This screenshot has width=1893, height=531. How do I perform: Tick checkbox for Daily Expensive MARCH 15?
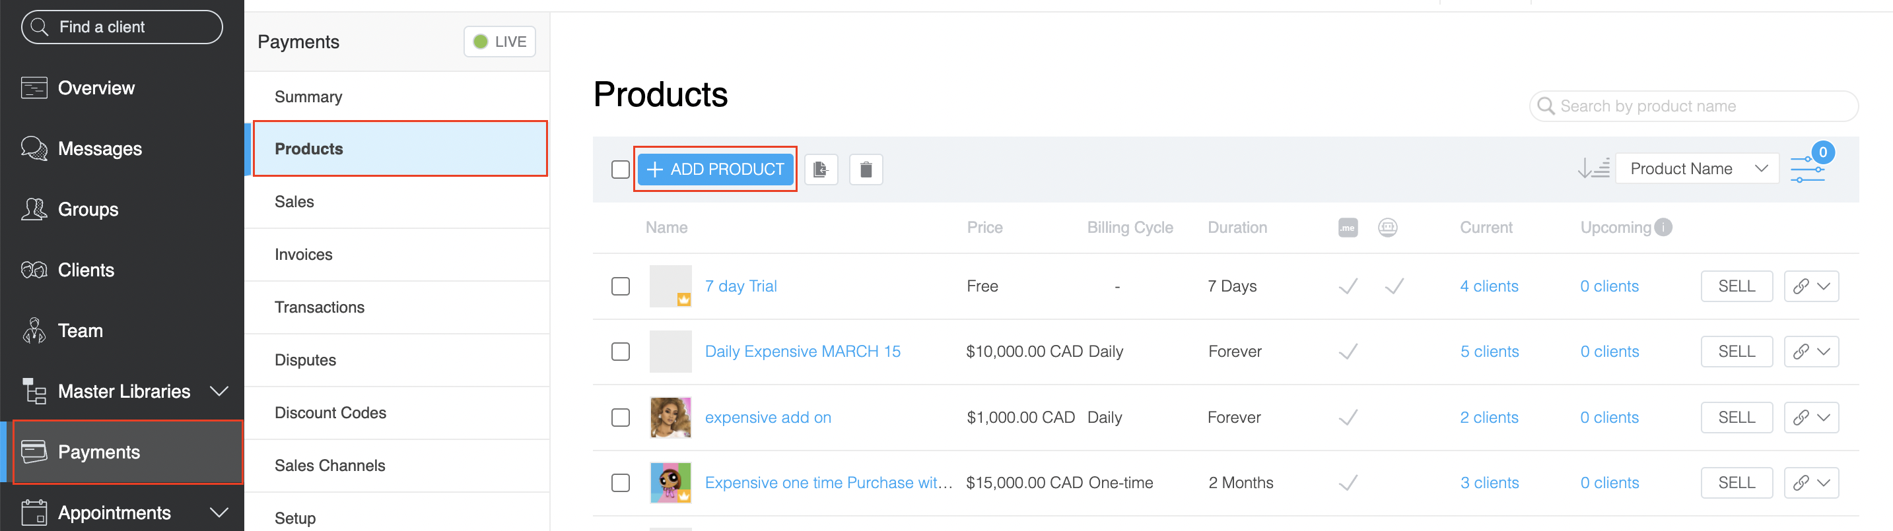[x=620, y=352]
